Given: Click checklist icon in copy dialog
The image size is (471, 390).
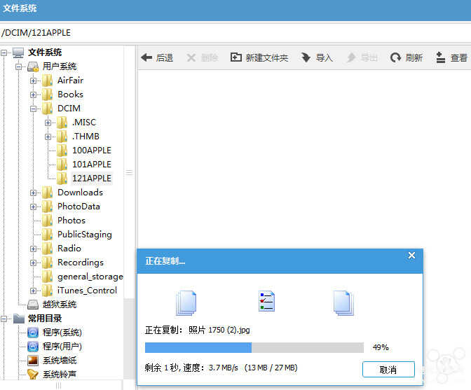Looking at the screenshot, I should [x=266, y=302].
